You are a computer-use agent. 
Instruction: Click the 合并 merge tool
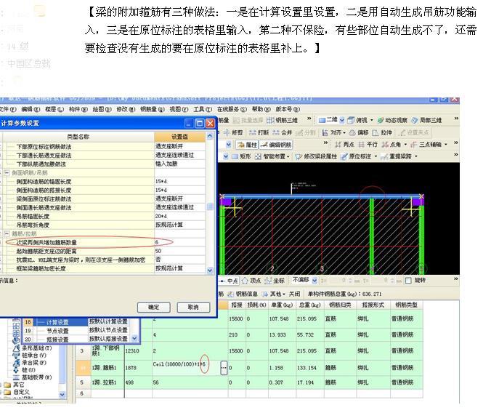pos(282,132)
